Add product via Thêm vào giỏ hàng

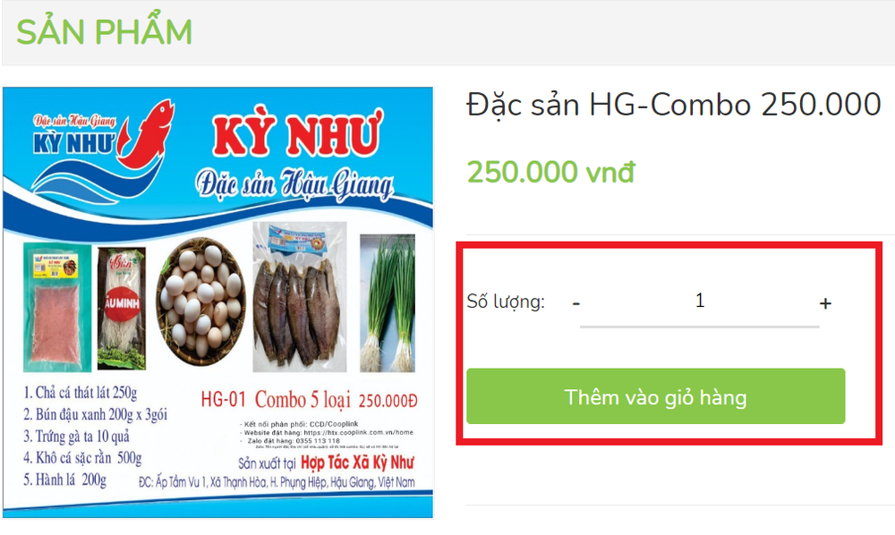pyautogui.click(x=655, y=396)
